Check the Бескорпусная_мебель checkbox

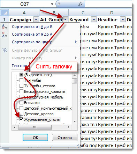coord(21,97)
